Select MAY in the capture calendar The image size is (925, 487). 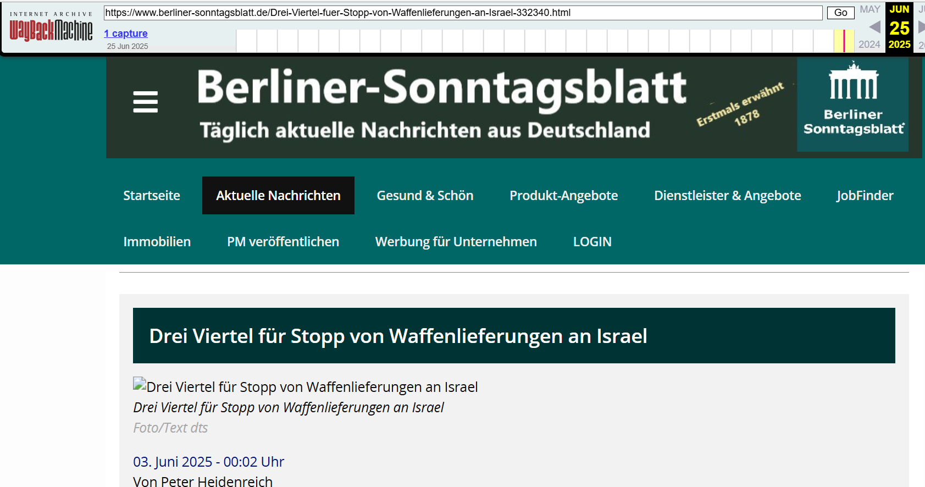(870, 9)
